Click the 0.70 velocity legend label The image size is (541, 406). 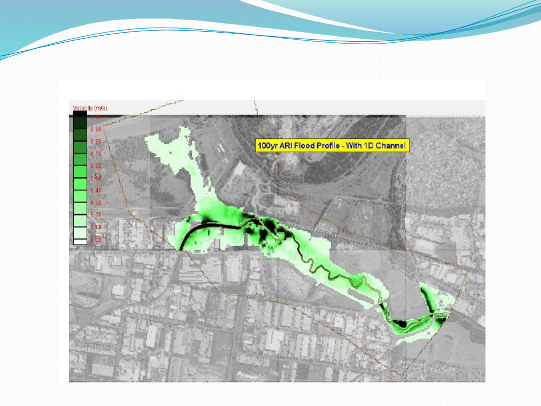tap(96, 153)
